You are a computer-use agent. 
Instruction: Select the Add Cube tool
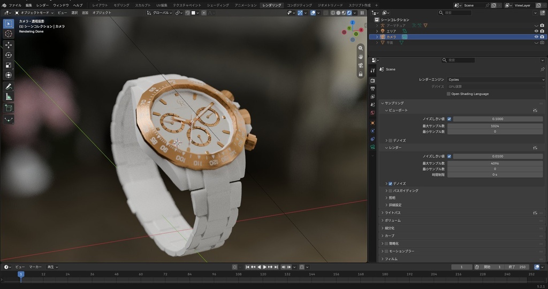[x=9, y=108]
